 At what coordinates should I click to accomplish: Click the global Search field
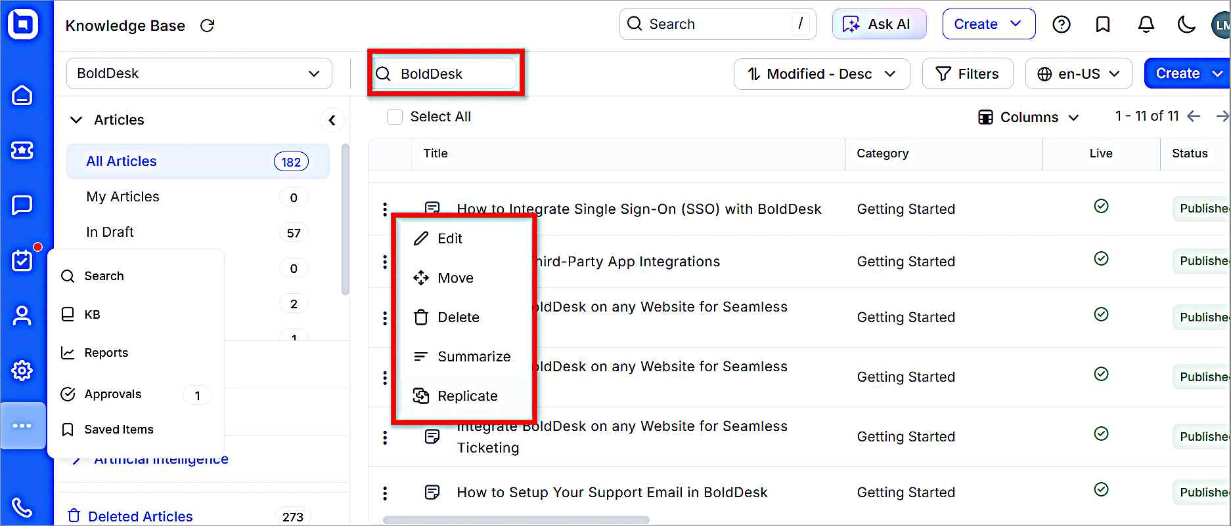pos(717,24)
